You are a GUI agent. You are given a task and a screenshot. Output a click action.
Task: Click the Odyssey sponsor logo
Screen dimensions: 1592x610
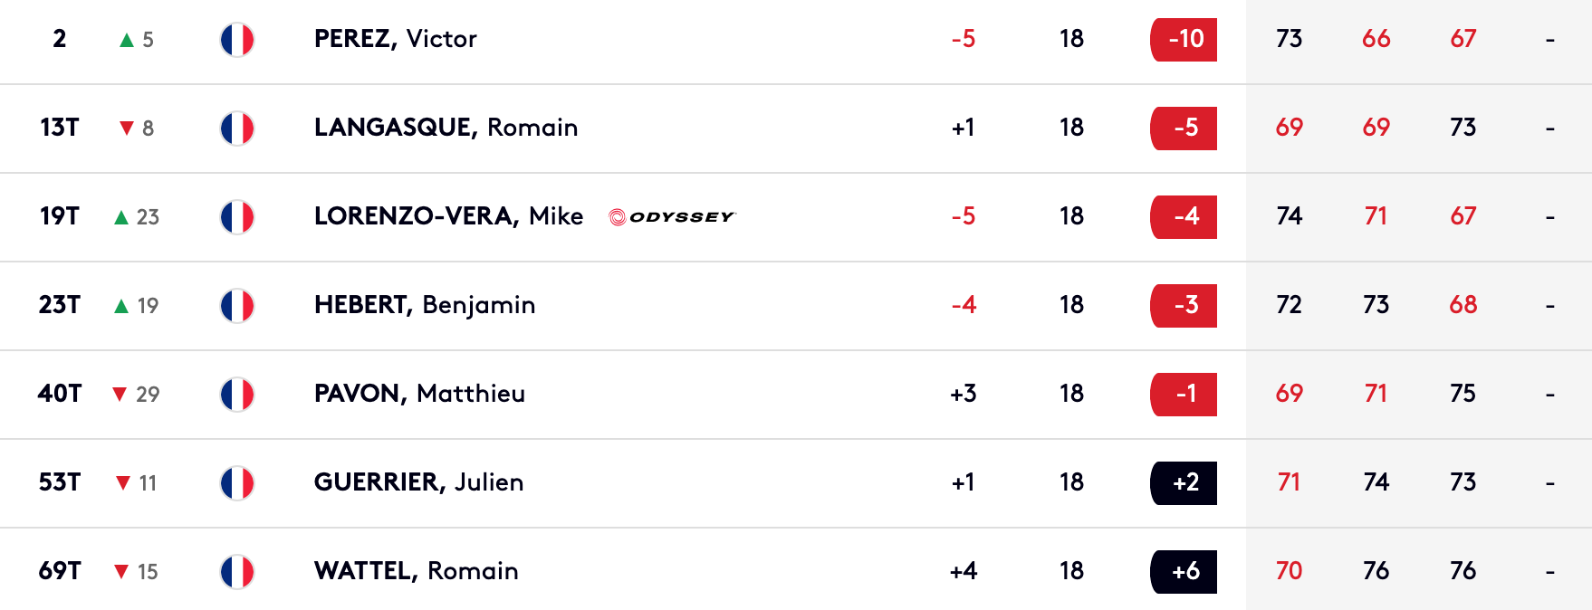(x=673, y=217)
